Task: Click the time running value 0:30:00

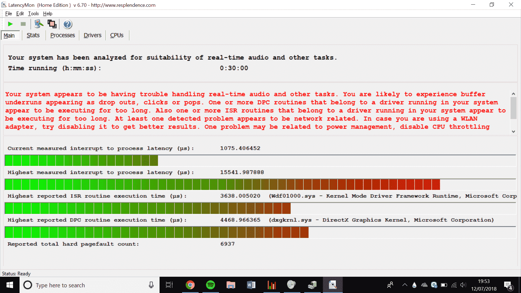Action: [234, 68]
